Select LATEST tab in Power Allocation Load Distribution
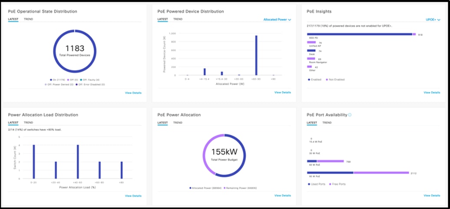 click(13, 123)
